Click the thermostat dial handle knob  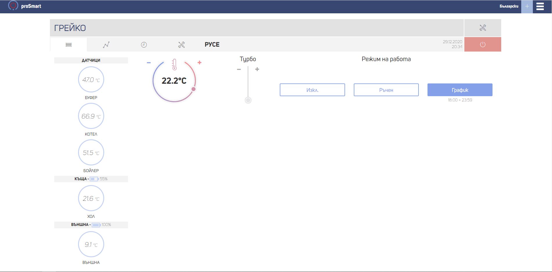pyautogui.click(x=193, y=89)
